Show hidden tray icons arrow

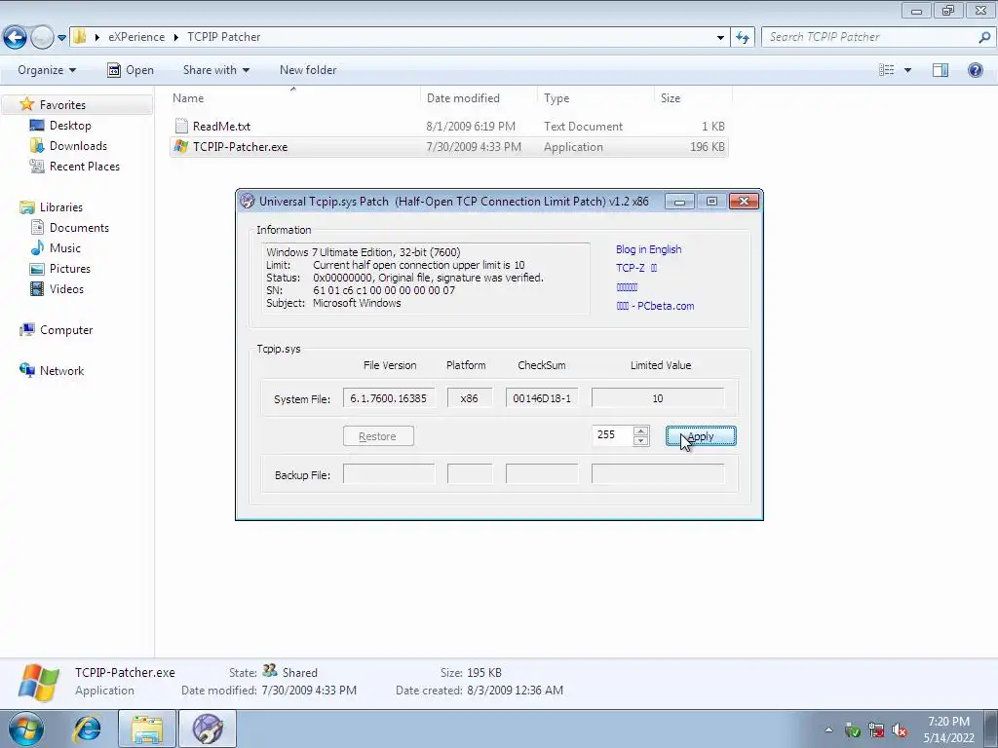pos(828,729)
